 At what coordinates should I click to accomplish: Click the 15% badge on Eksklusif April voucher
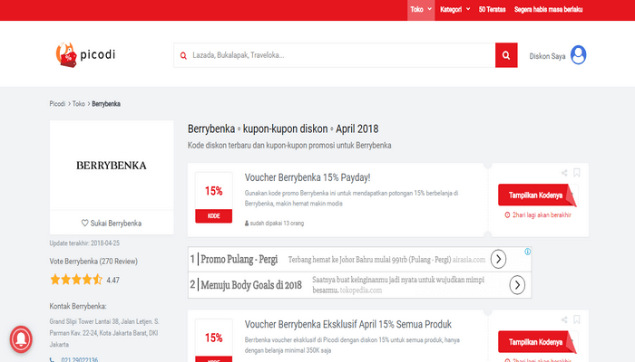tap(214, 340)
